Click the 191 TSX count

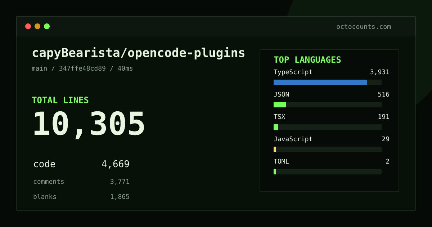[x=384, y=117]
